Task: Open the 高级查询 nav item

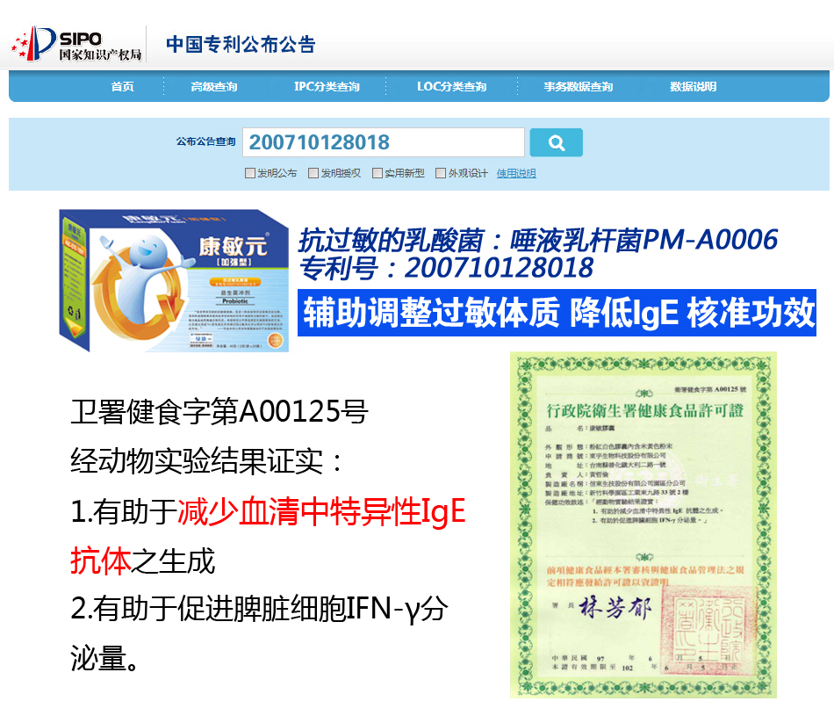Action: [214, 86]
